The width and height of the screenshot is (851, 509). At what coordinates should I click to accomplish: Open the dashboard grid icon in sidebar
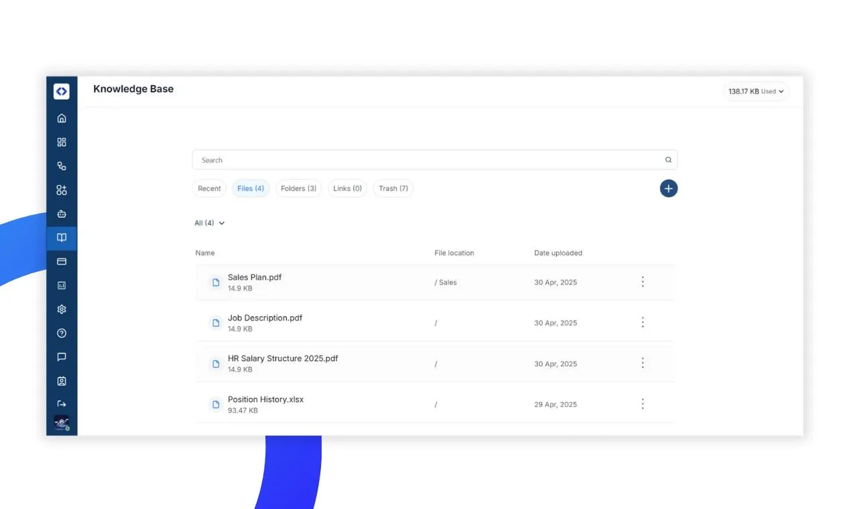(62, 142)
